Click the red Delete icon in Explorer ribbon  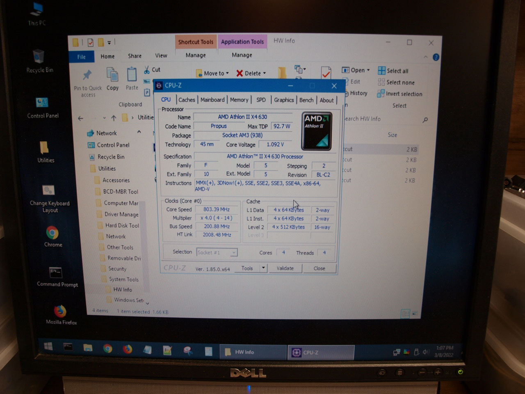[240, 73]
